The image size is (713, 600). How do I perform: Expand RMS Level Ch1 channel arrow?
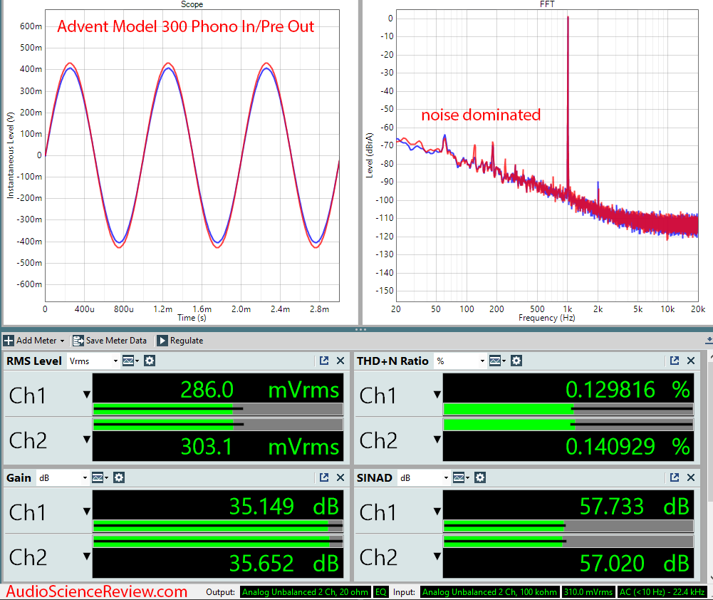[x=86, y=394]
